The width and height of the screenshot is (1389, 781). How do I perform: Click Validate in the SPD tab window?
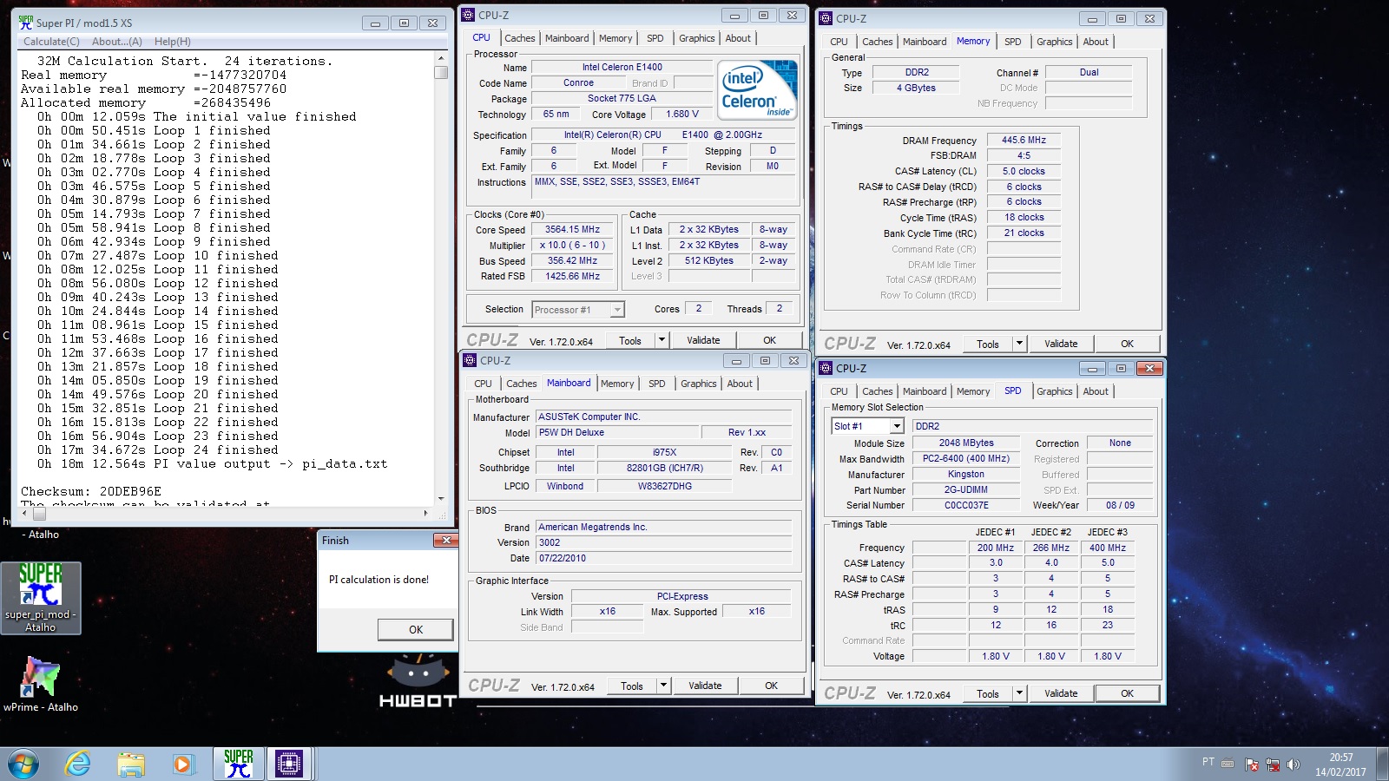click(x=1061, y=693)
